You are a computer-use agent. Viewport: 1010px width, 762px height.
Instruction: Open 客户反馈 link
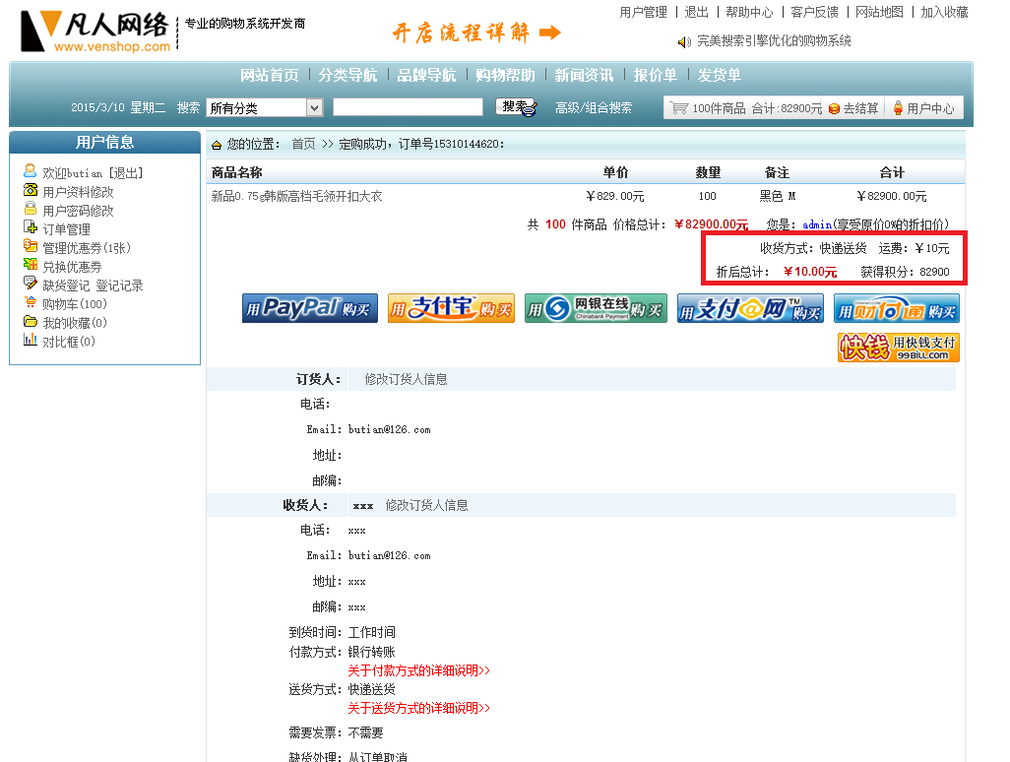(x=814, y=12)
